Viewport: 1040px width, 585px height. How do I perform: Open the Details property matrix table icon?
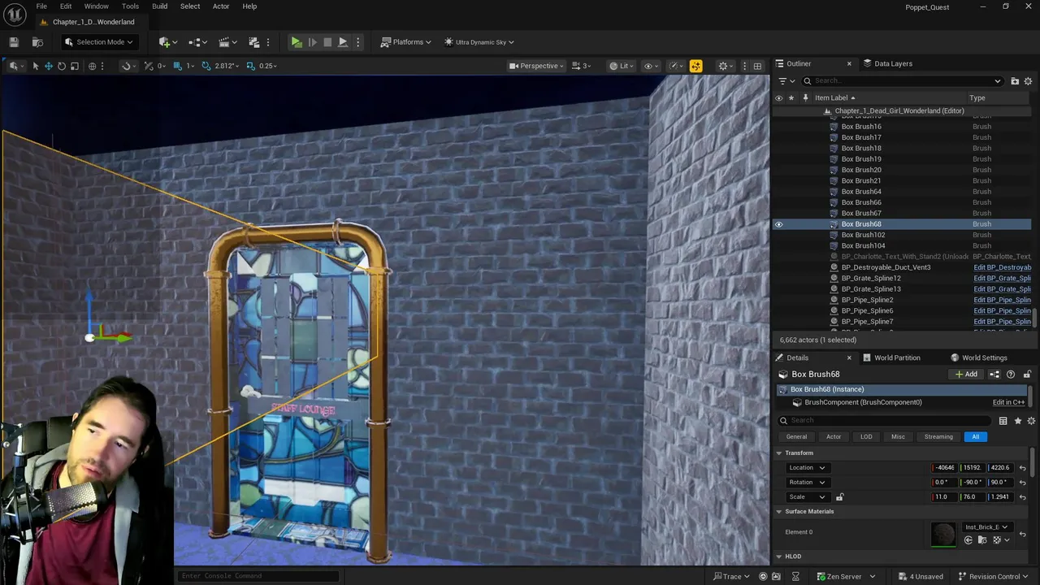coord(1003,421)
